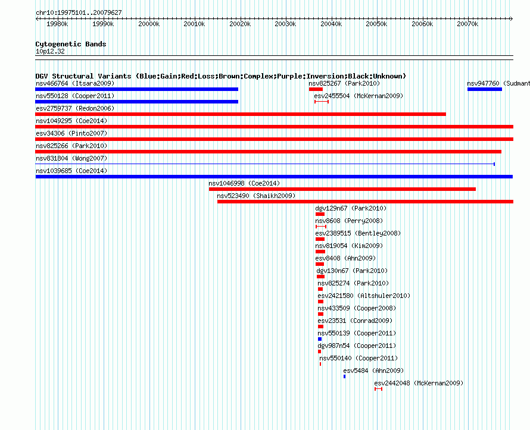
Task: Open the nsv1039685 (Coe2014) label
Action: pos(71,171)
